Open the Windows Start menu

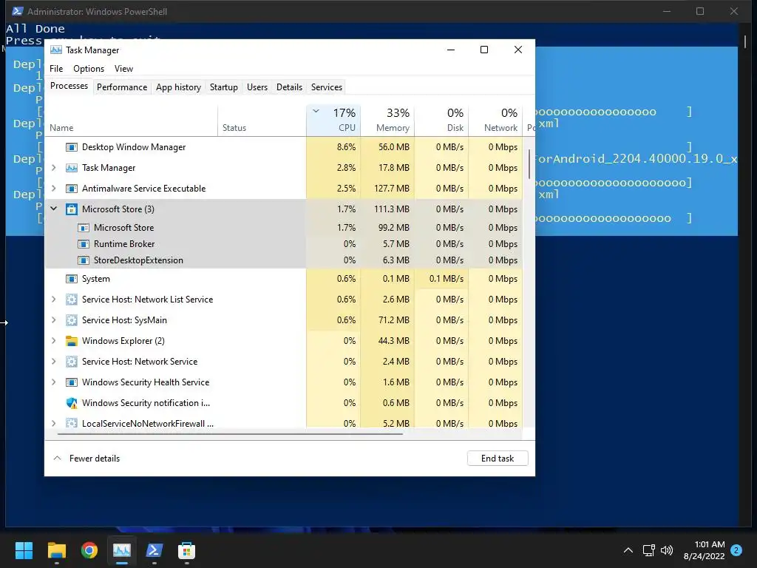tap(24, 550)
